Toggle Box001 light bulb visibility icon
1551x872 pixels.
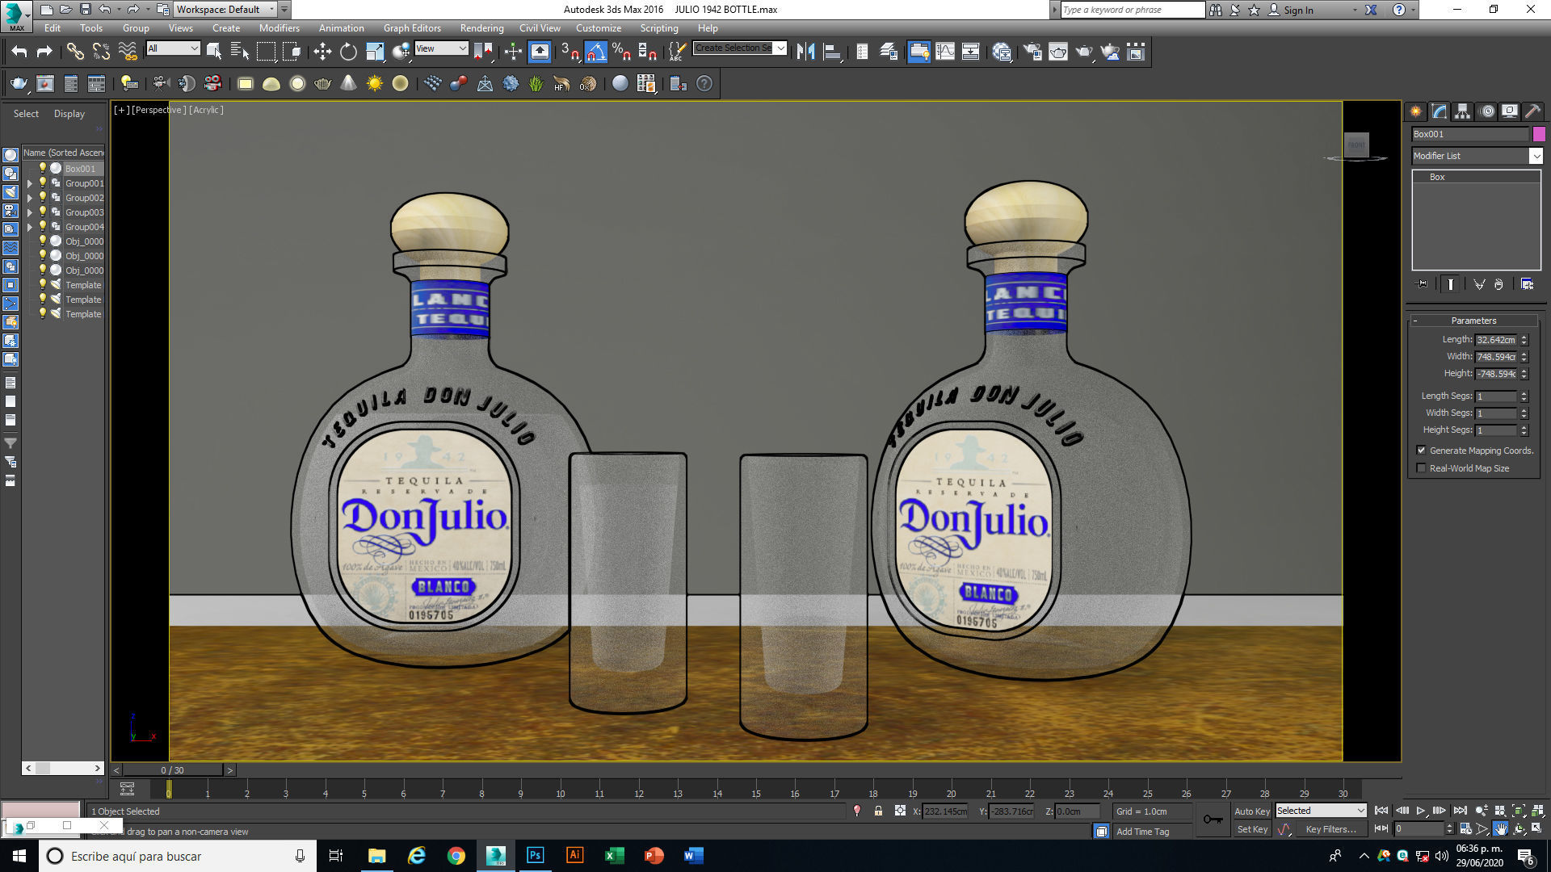43,169
